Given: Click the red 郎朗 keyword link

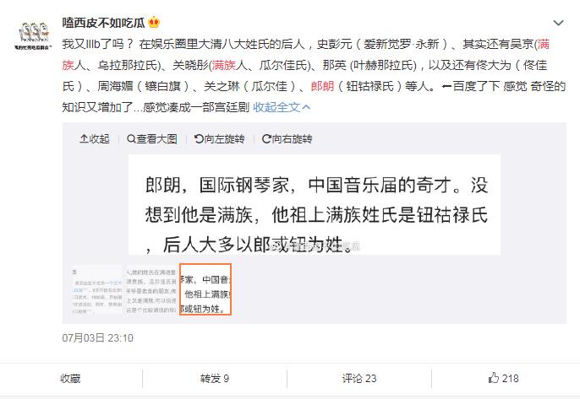Looking at the screenshot, I should coord(323,86).
